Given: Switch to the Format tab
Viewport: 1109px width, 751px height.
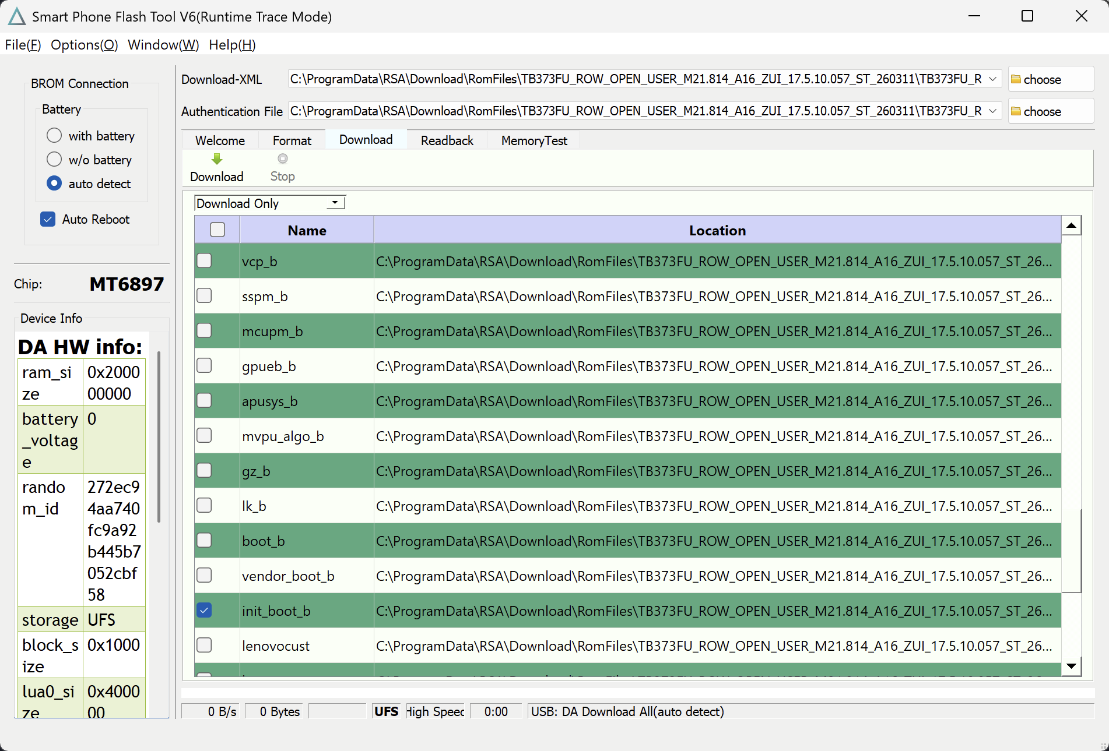Looking at the screenshot, I should point(292,140).
